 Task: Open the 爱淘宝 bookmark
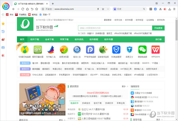(x=33, y=14)
